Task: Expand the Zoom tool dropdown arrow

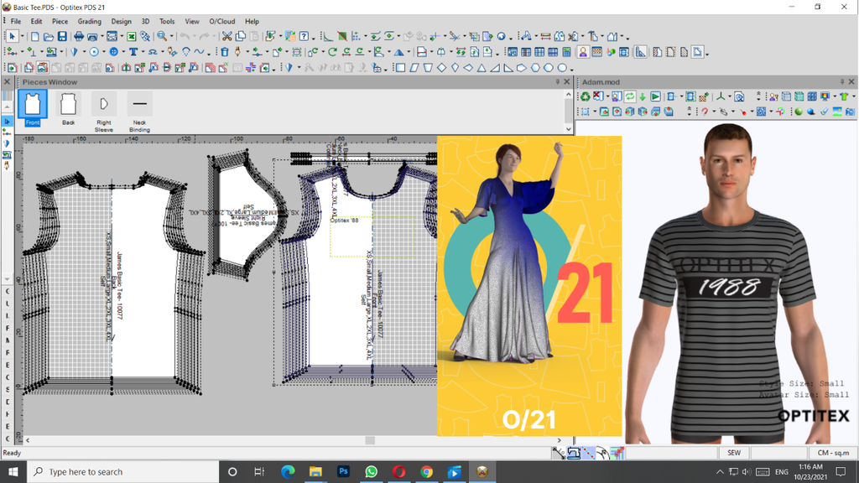Action: [171, 37]
